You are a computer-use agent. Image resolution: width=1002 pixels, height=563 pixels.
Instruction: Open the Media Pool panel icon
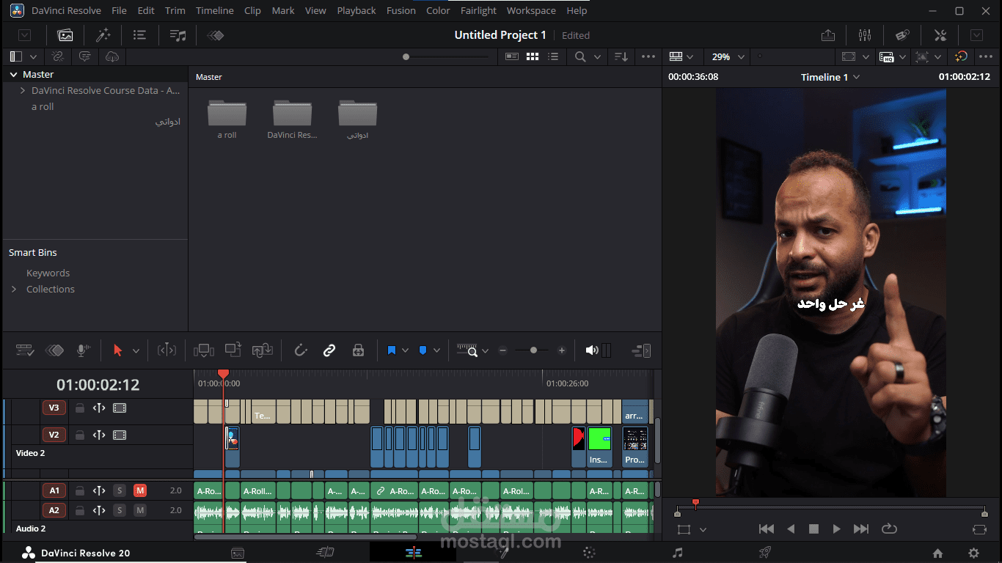[x=65, y=35]
